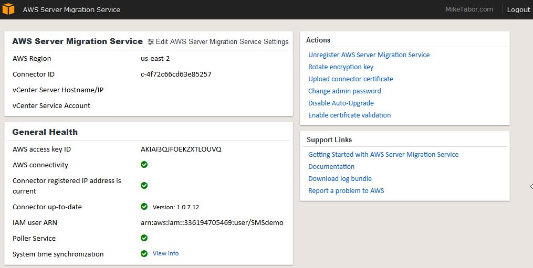Click the green check next to AWS connectivity

(x=144, y=164)
